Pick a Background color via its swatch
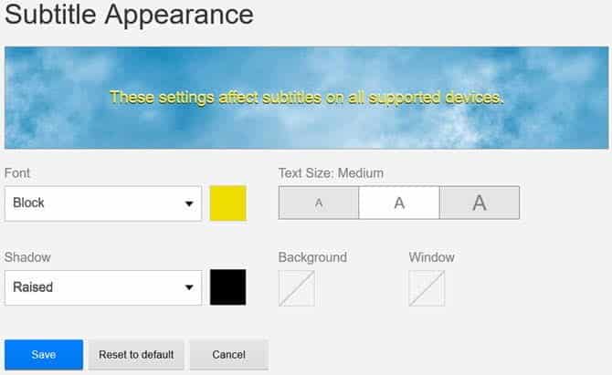 [x=297, y=287]
